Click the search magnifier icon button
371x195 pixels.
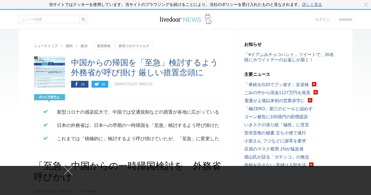point(83,19)
